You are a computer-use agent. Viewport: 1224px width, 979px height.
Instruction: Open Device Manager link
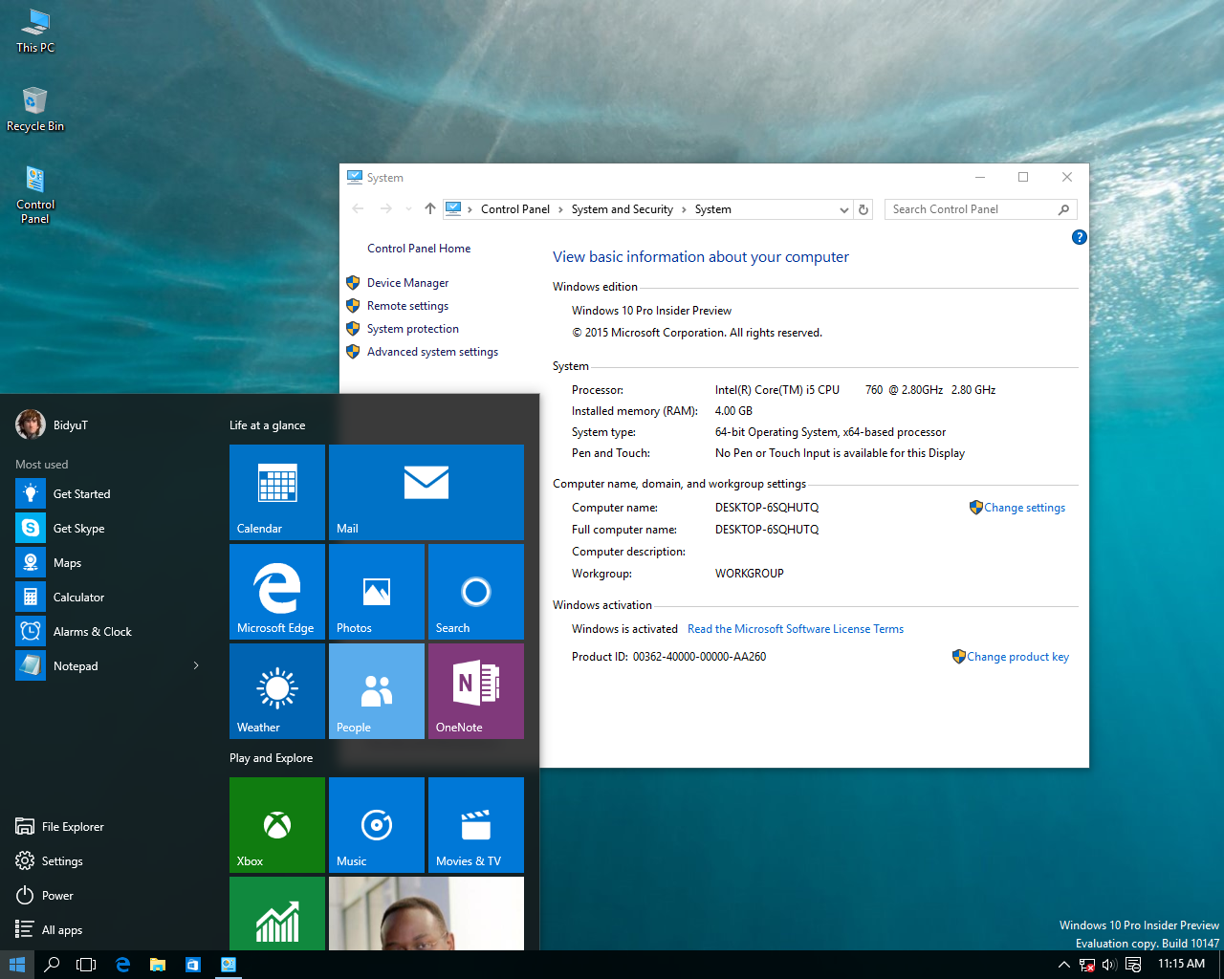(407, 283)
